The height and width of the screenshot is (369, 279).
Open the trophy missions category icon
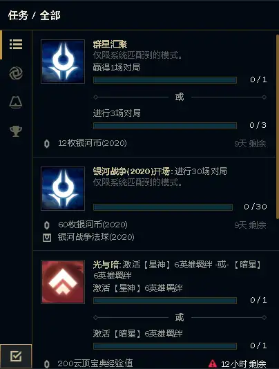click(16, 131)
